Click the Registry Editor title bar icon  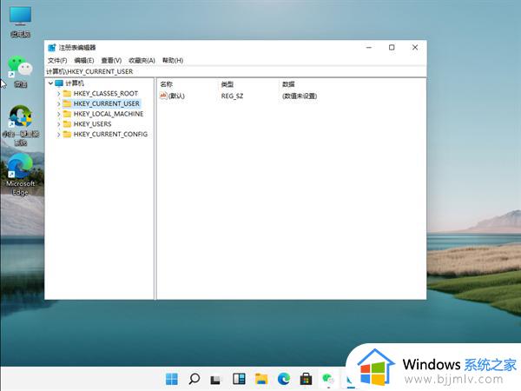coord(52,48)
